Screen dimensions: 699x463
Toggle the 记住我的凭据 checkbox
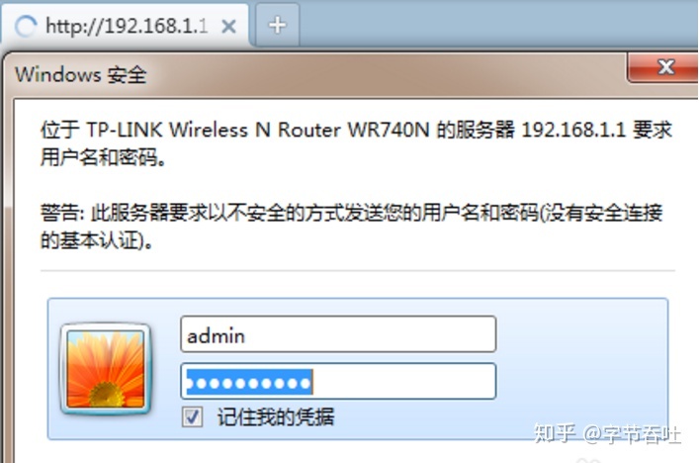(192, 417)
